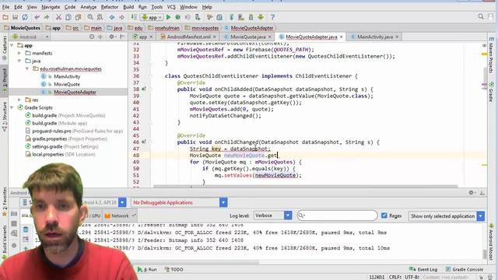The width and height of the screenshot is (498, 280).
Task: Open the VCS menu
Action: pos(171,7)
